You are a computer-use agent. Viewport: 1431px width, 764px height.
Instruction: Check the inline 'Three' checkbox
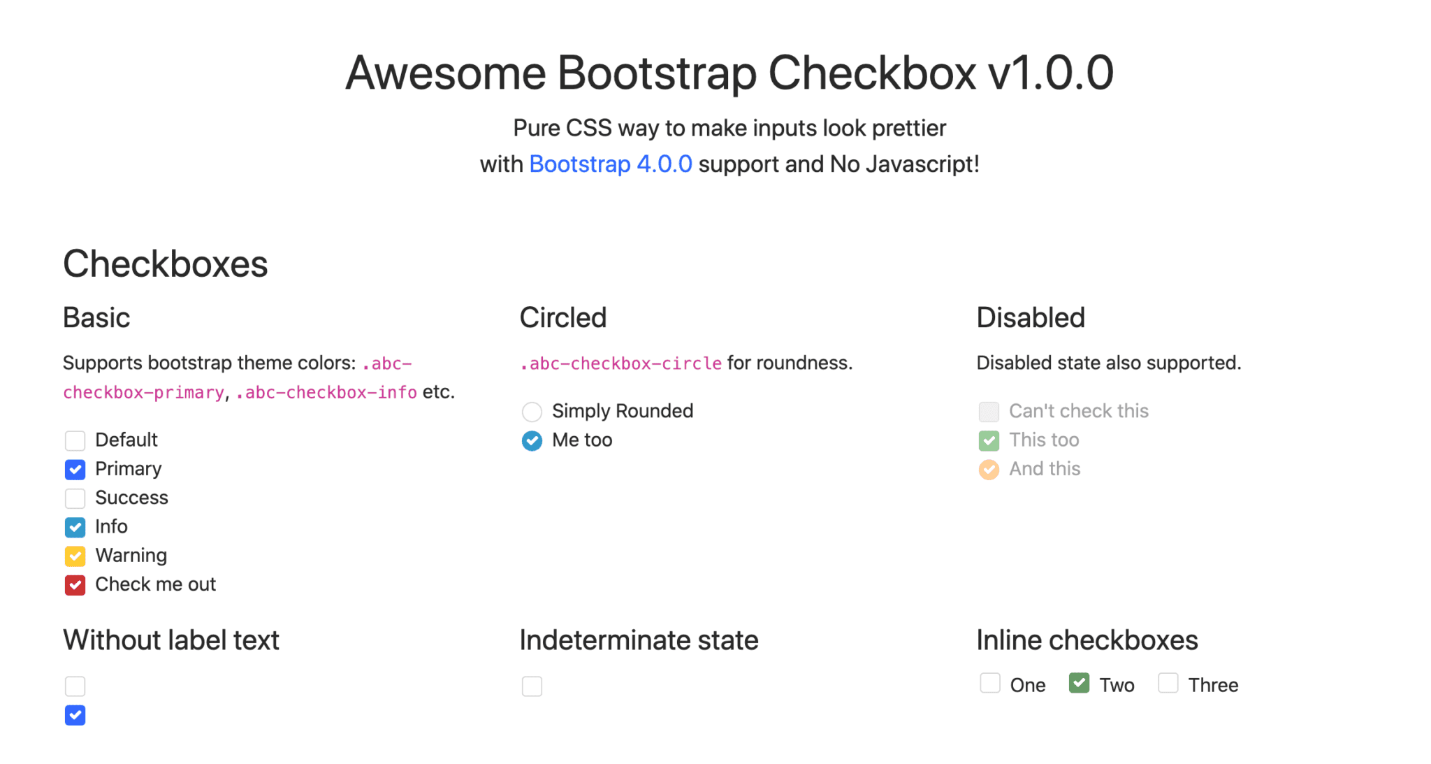pyautogui.click(x=1168, y=684)
